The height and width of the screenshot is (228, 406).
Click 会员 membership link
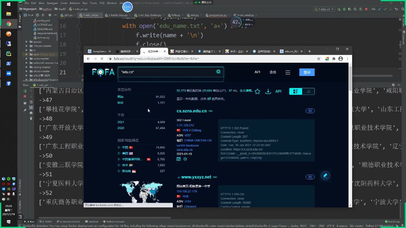pos(273,72)
